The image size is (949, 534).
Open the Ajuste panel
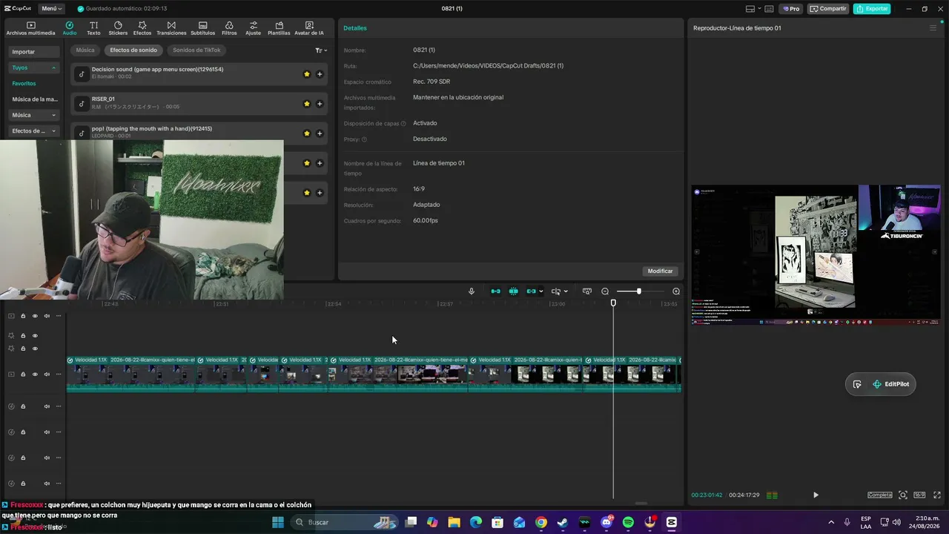pyautogui.click(x=254, y=28)
